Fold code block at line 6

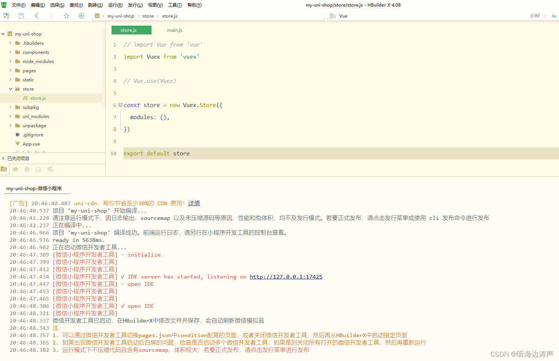120,105
